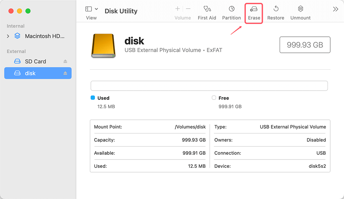Open the overflow toolbar chevron menu
The height and width of the screenshot is (199, 344).
pos(335,9)
